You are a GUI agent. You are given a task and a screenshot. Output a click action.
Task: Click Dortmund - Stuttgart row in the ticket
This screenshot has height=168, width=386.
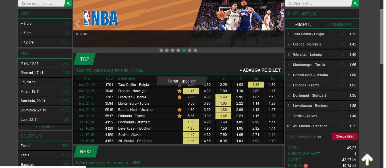tap(322, 96)
